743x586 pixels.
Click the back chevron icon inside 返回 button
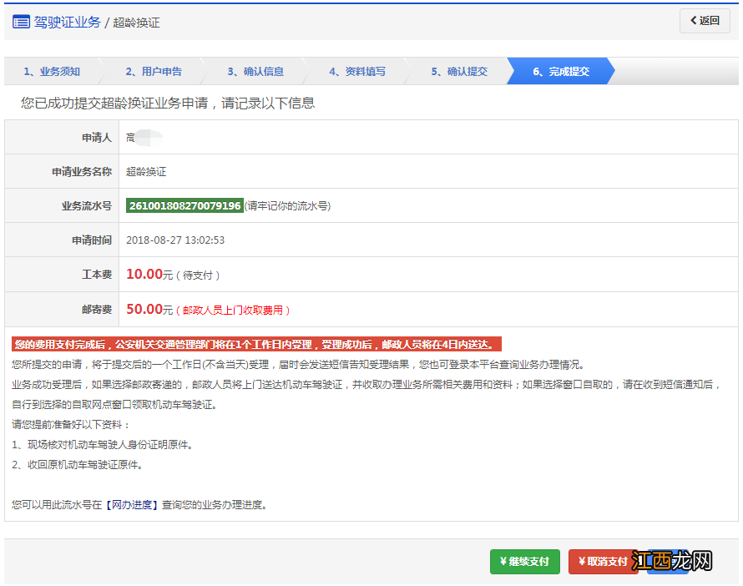pos(694,20)
